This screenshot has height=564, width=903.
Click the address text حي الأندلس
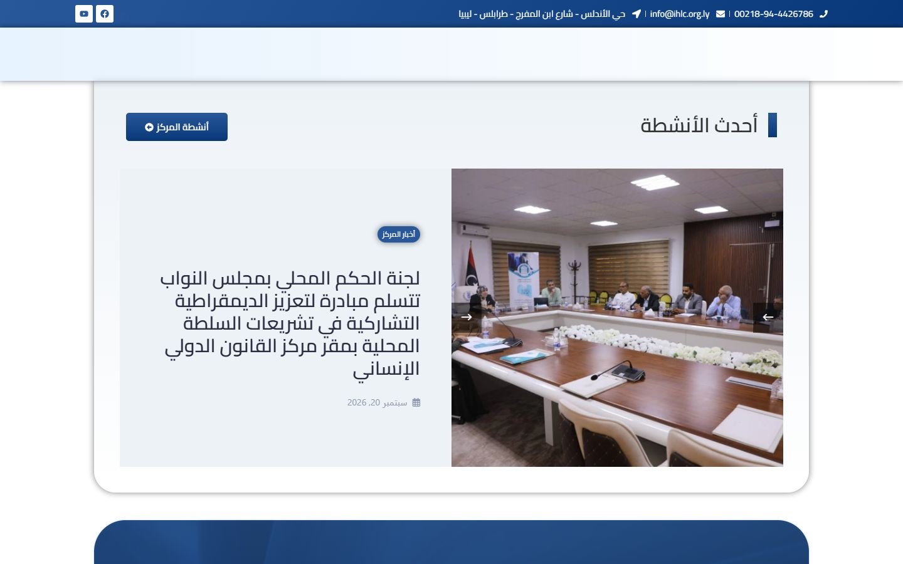[x=542, y=14]
